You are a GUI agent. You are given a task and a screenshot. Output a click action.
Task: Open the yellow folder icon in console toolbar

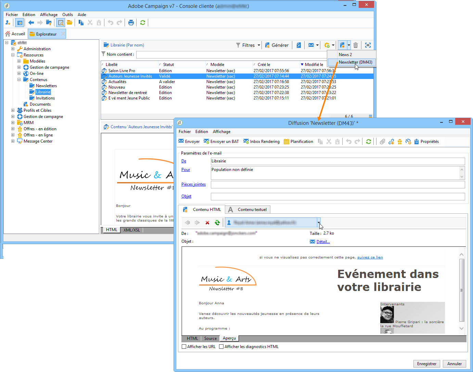[69, 23]
